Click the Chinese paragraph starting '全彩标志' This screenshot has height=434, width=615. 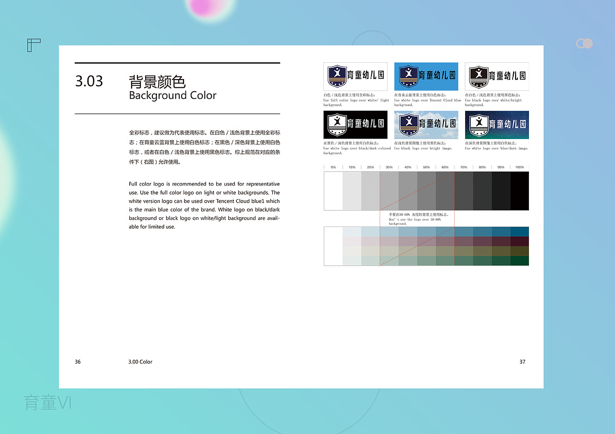tap(204, 147)
